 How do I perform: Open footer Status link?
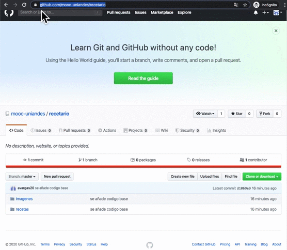91,244
